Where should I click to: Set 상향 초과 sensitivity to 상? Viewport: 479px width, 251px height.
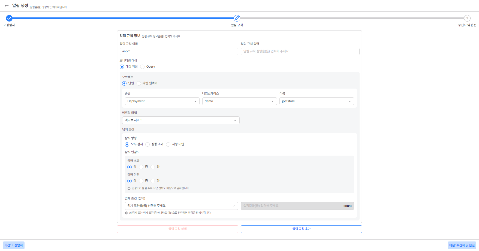coord(129,167)
